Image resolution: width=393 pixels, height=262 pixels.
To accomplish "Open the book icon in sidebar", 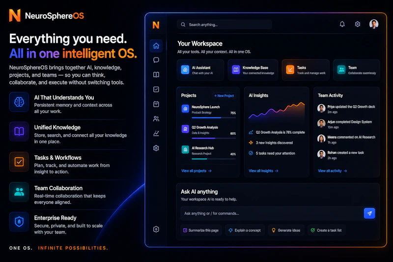I will point(156,75).
